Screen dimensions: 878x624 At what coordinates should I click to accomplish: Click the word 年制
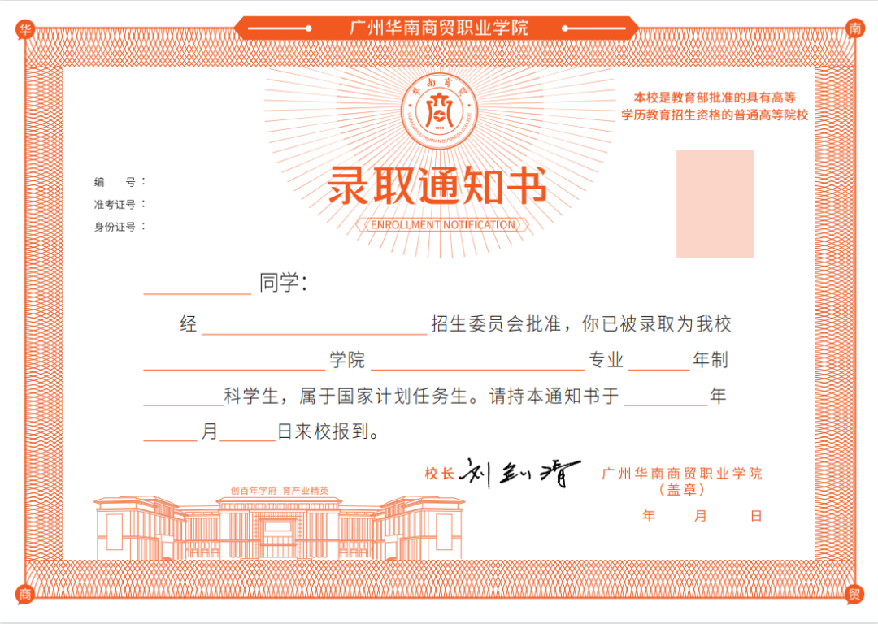pyautogui.click(x=711, y=360)
